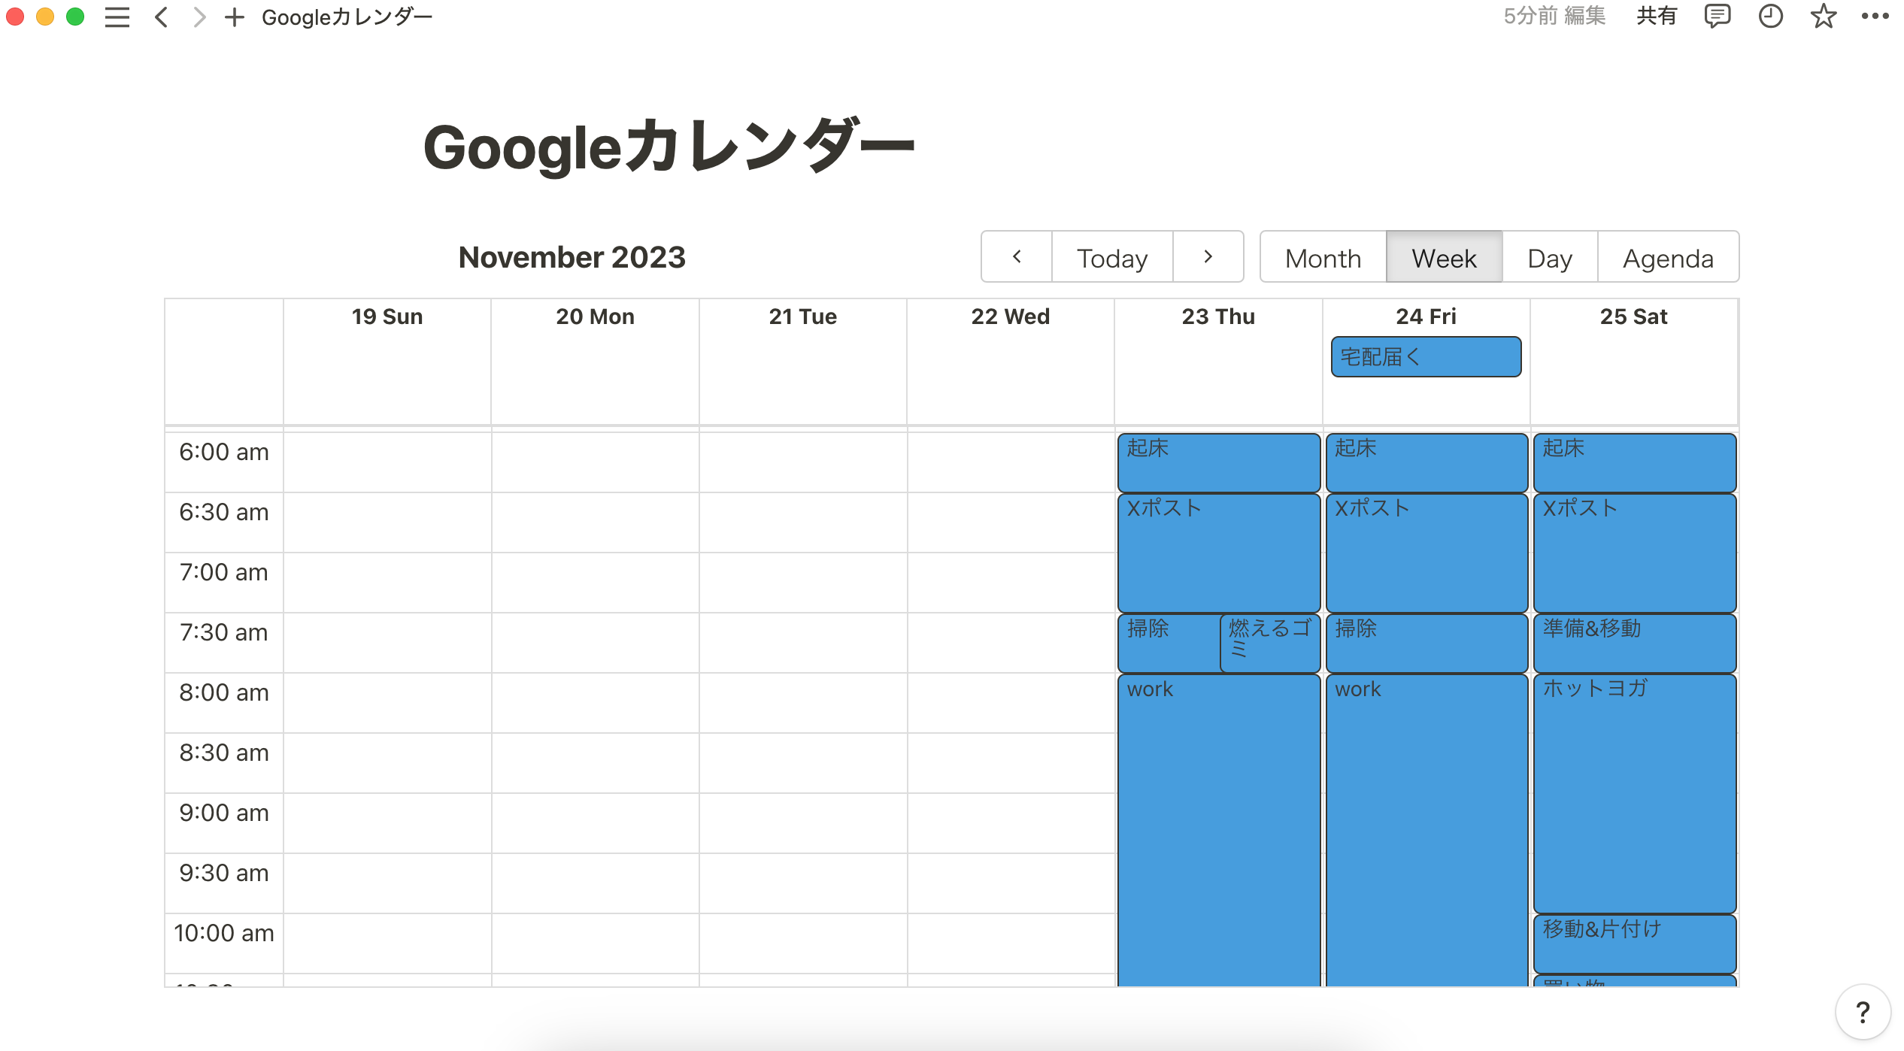Open Friday's 掃除 event
The width and height of the screenshot is (1904, 1051).
(1426, 643)
